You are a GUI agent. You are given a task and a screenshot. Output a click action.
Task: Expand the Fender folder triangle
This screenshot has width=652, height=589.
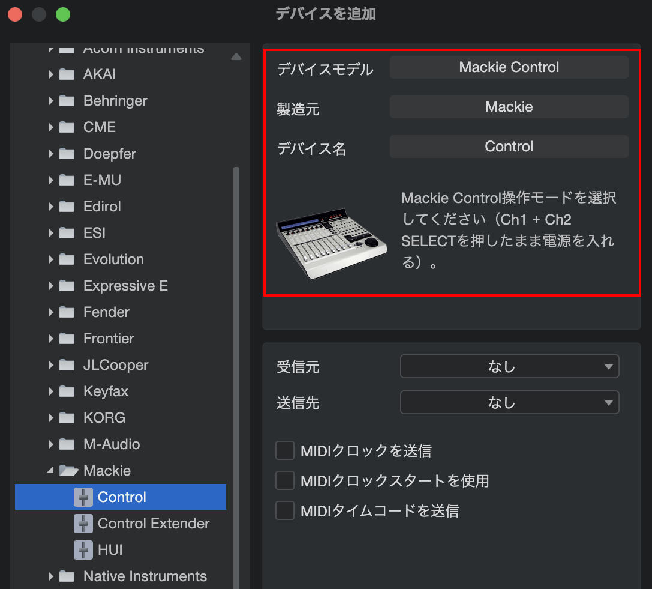(51, 312)
